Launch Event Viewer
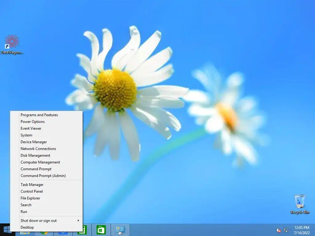This screenshot has height=236, width=315. [x=46, y=128]
